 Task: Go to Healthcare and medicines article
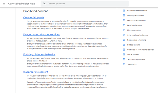[137, 11]
